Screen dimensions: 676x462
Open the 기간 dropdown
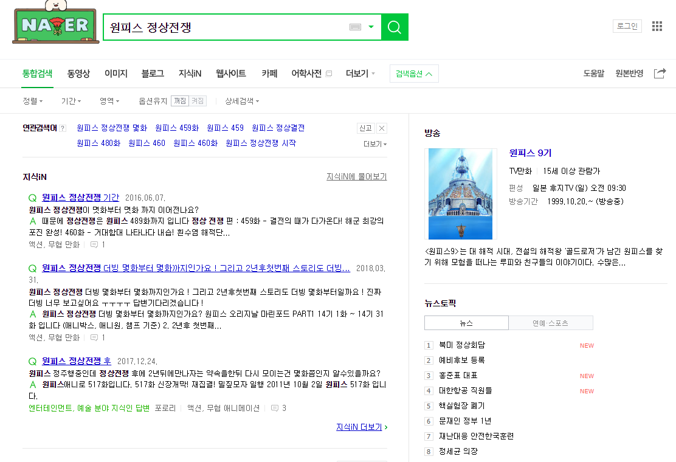[71, 101]
